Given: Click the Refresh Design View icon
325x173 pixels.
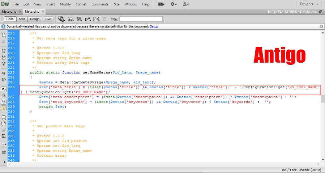Looking at the screenshot, I should click(x=104, y=19).
